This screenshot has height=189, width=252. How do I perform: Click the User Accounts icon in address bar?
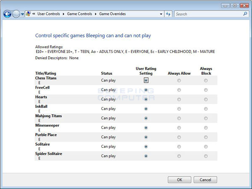(x=28, y=14)
